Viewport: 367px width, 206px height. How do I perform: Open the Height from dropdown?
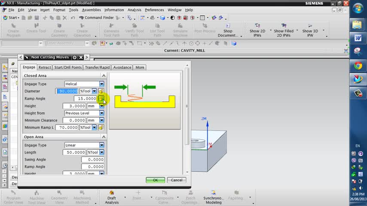click(x=102, y=113)
